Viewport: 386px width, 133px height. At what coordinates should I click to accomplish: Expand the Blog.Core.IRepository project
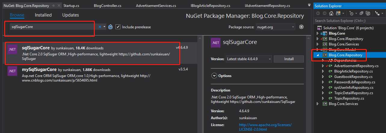(x=317, y=39)
